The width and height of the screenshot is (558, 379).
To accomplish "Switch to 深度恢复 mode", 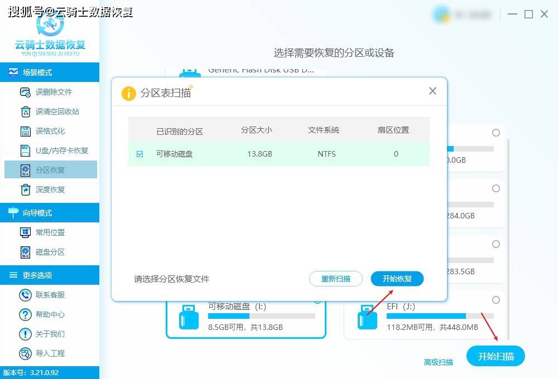I will click(x=51, y=190).
